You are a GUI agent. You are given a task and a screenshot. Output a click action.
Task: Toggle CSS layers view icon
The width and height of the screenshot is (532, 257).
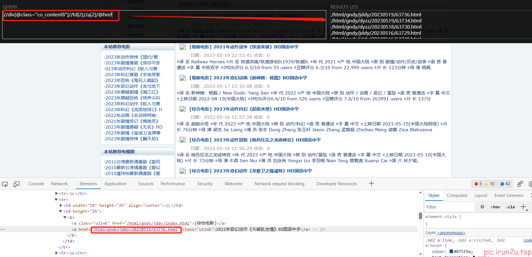(482, 207)
